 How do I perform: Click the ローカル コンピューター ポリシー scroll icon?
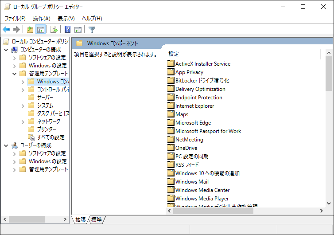[x=6, y=42]
